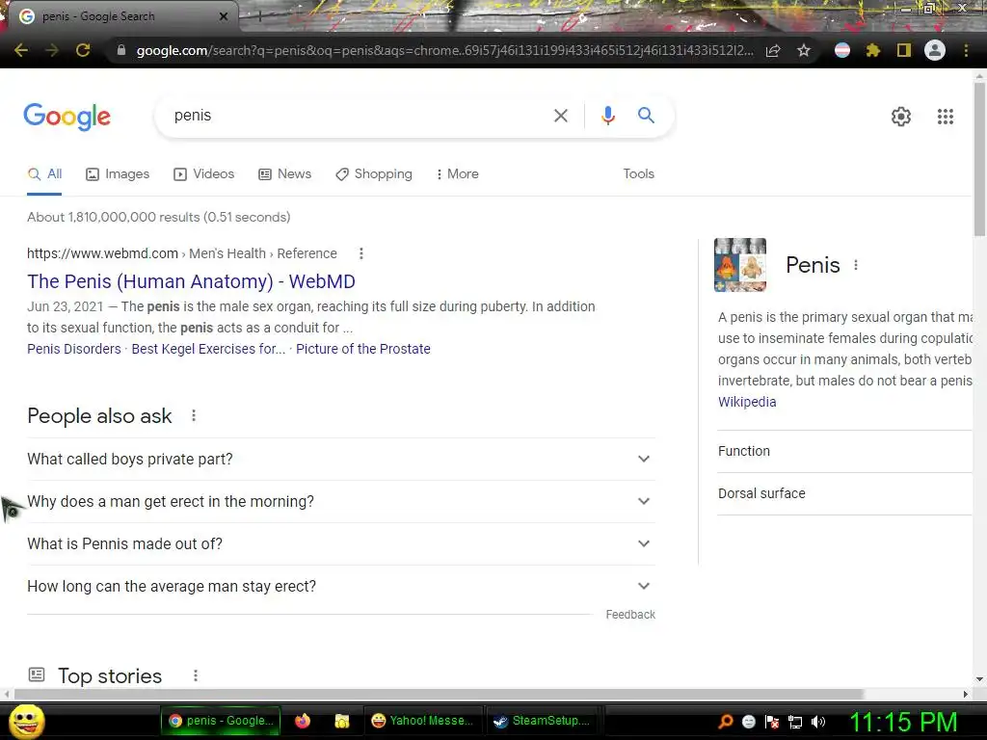Open the Tools search filter
This screenshot has height=740, width=987.
pyautogui.click(x=638, y=174)
